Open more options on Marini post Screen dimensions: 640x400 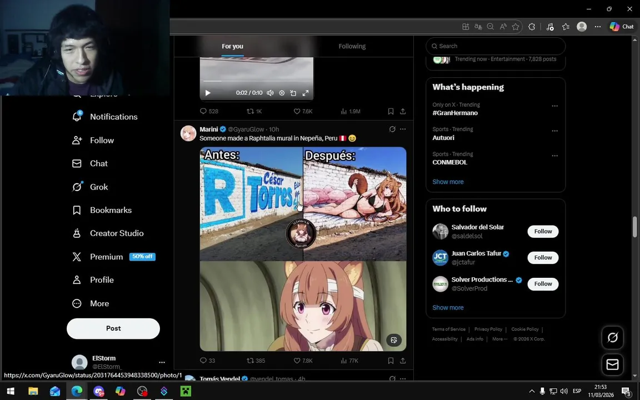pos(403,129)
